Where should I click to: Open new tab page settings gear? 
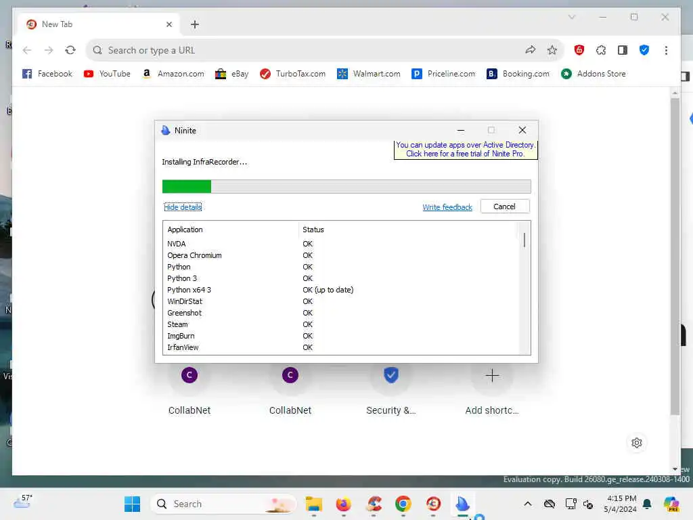click(x=636, y=443)
